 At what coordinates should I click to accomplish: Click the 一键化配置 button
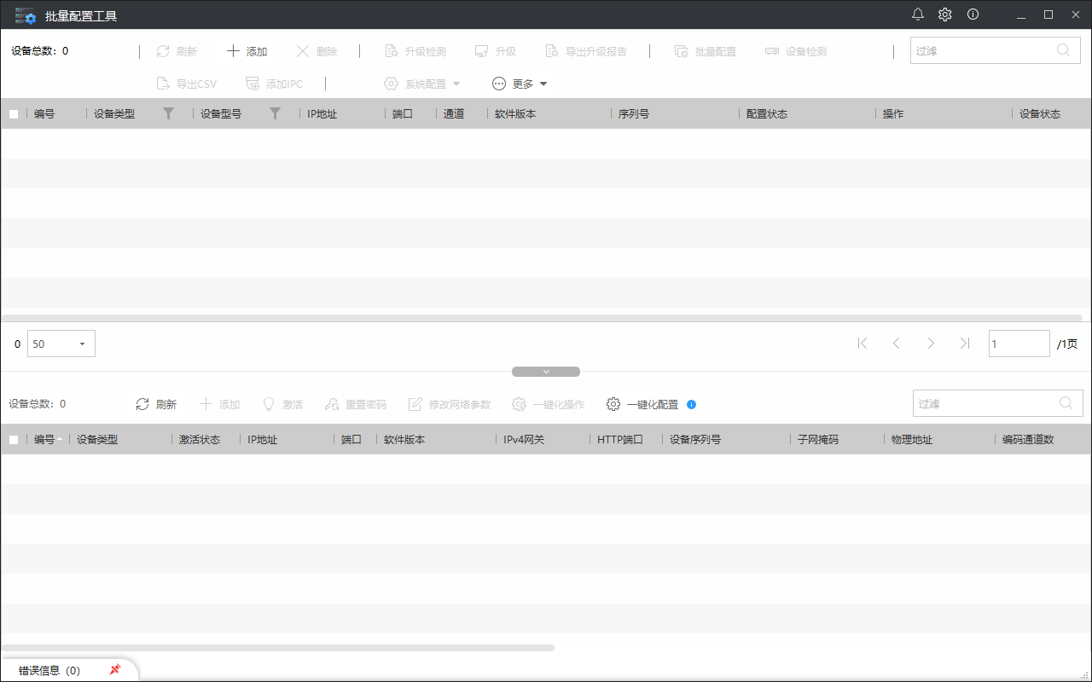click(x=643, y=404)
